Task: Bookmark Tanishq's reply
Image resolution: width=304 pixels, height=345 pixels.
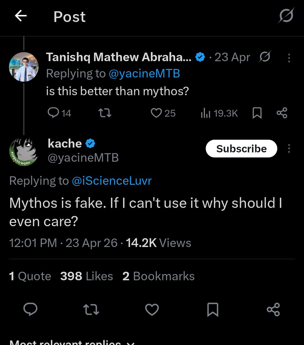Action: click(257, 113)
